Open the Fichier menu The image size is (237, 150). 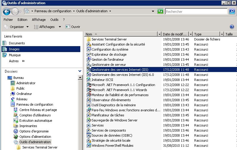pos(8,20)
